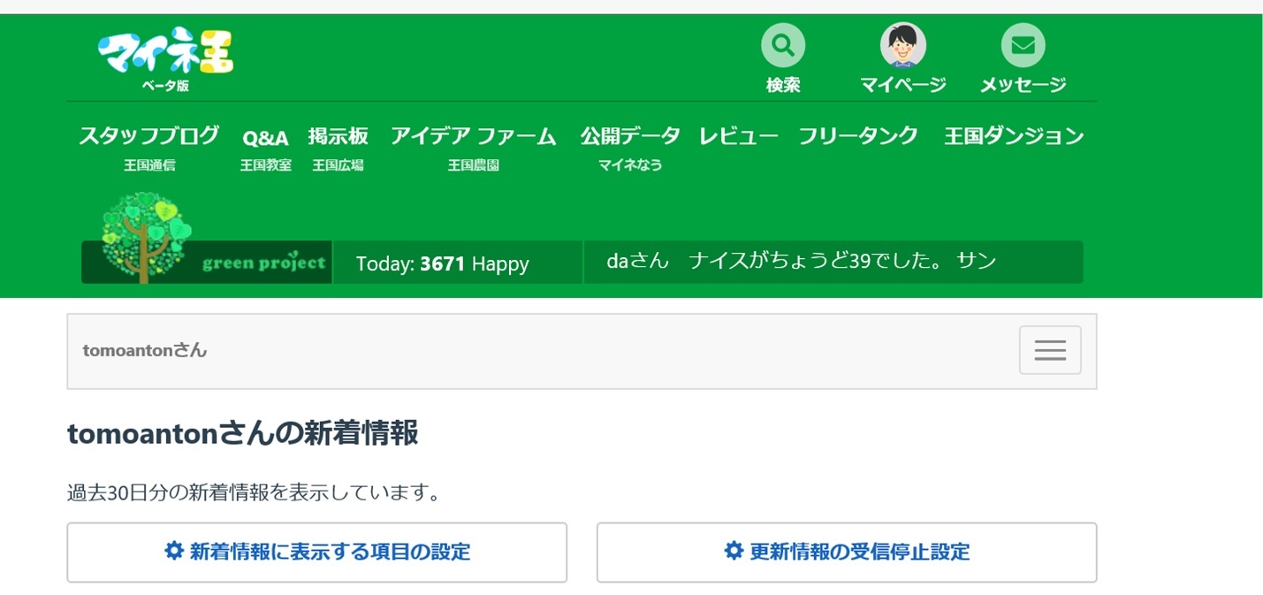Screen dimensions: 1263x595
Task: Click the Today Happy counter
Action: pyautogui.click(x=442, y=263)
